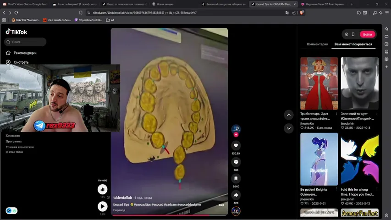Open comments via speech bubble icon
This screenshot has height=220, width=391.
[x=236, y=162]
